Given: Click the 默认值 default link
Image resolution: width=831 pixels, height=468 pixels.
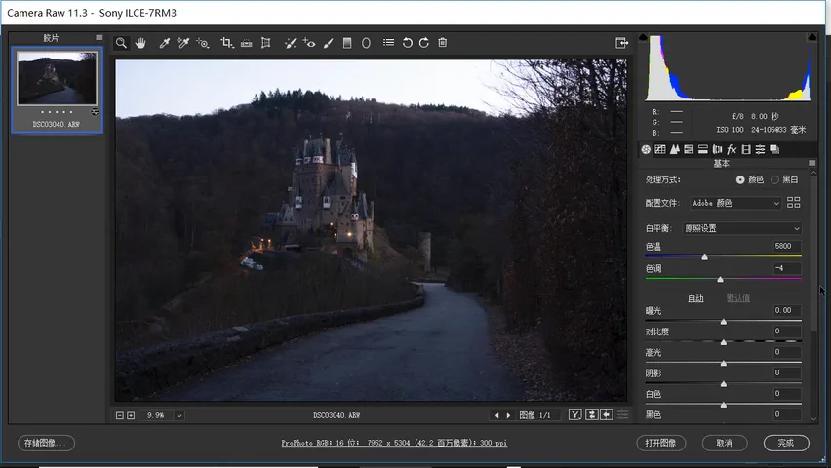Looking at the screenshot, I should point(738,298).
